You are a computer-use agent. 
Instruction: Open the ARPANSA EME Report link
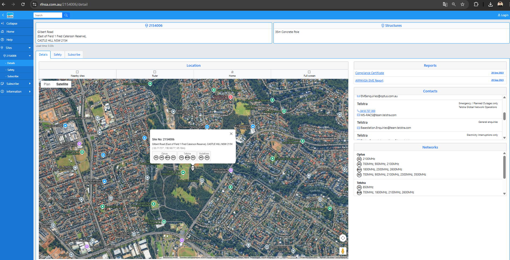point(369,80)
